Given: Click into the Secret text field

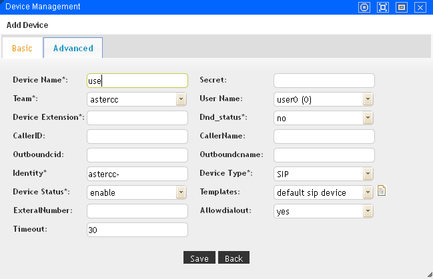Looking at the screenshot, I should (324, 81).
